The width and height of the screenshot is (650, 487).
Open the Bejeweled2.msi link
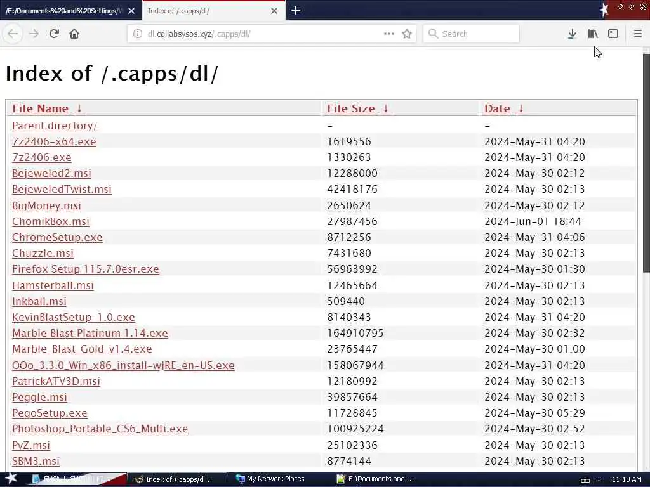[x=51, y=173]
